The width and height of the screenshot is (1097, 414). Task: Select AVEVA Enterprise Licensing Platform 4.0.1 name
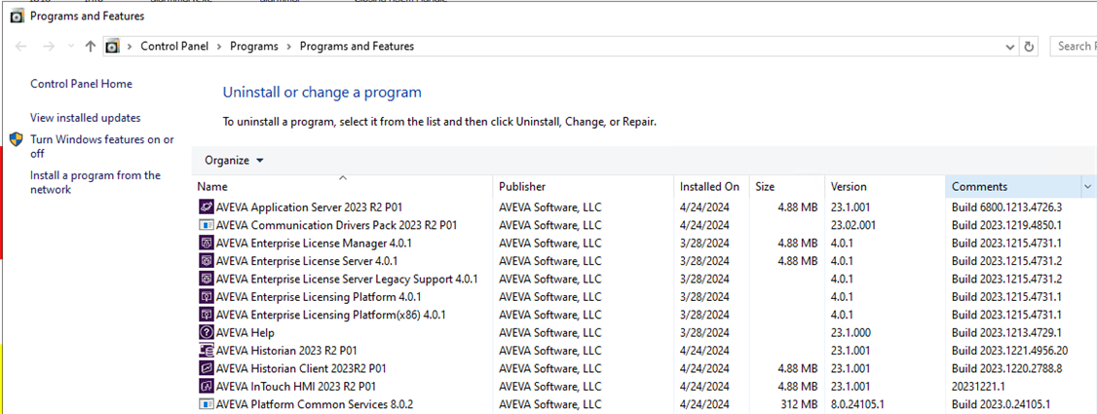coord(319,296)
